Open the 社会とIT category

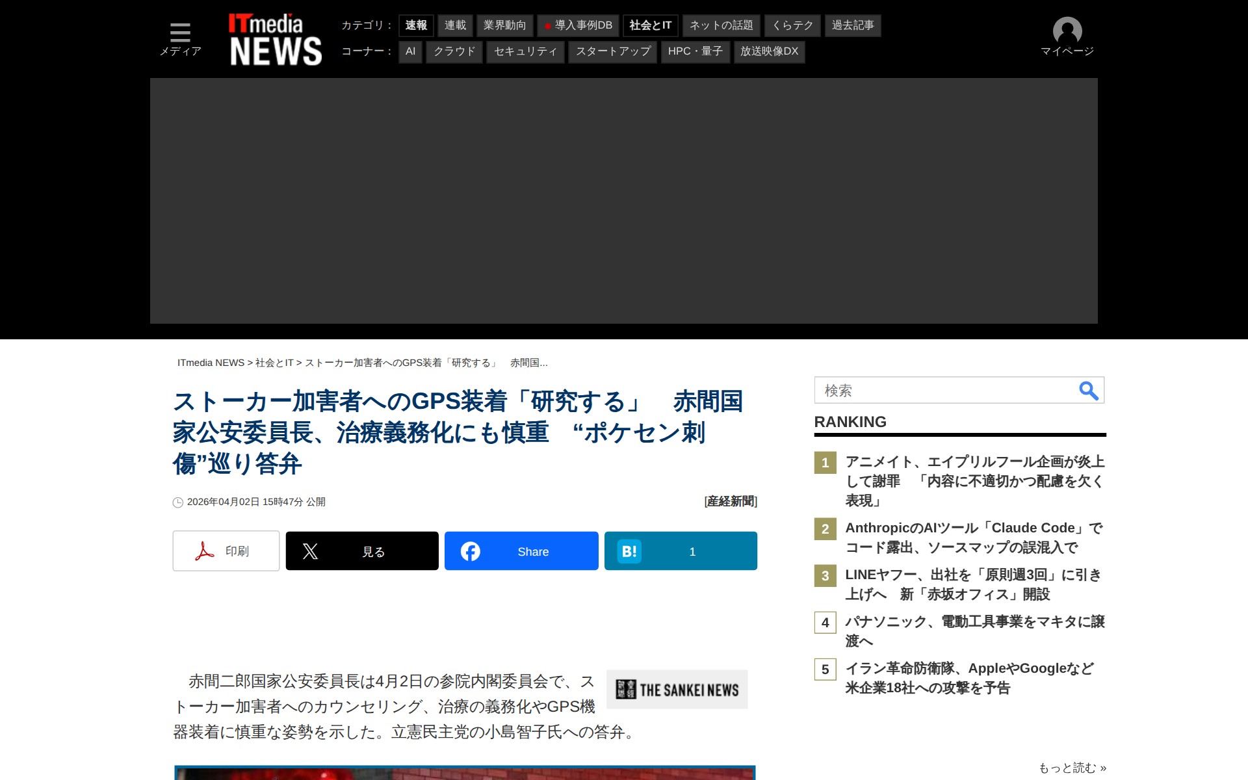(x=650, y=25)
